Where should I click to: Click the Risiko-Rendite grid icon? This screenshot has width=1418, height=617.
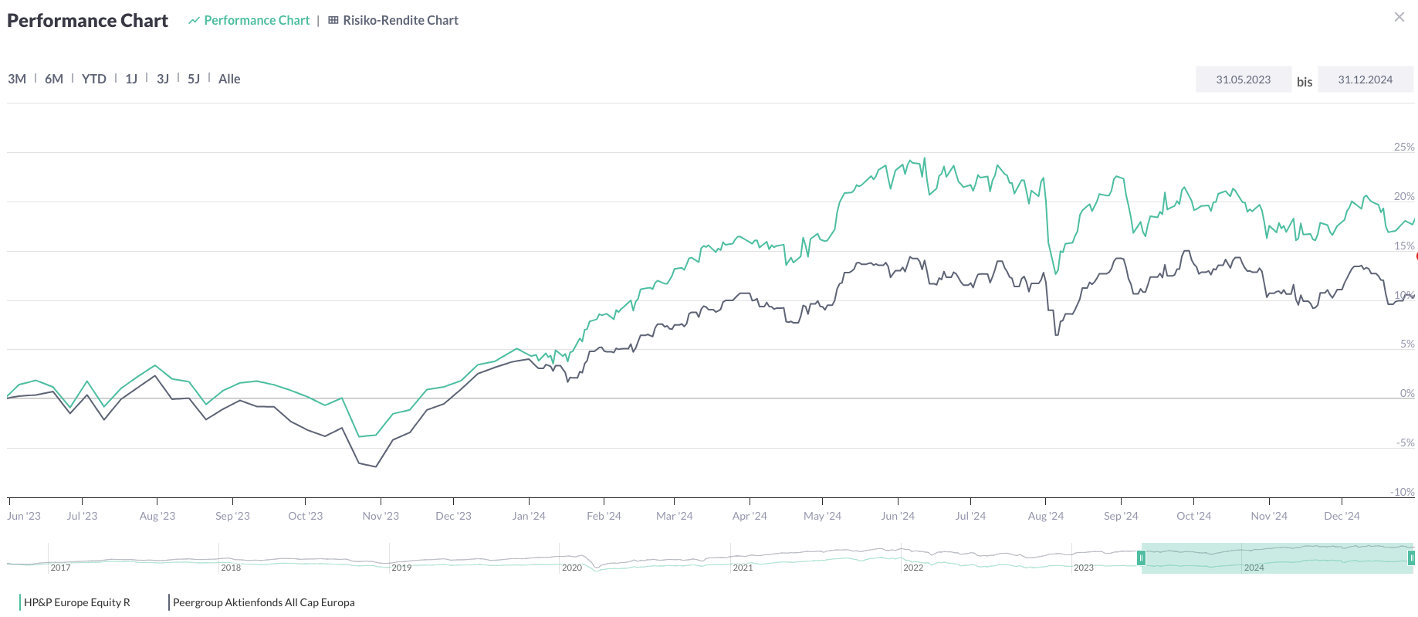point(333,21)
